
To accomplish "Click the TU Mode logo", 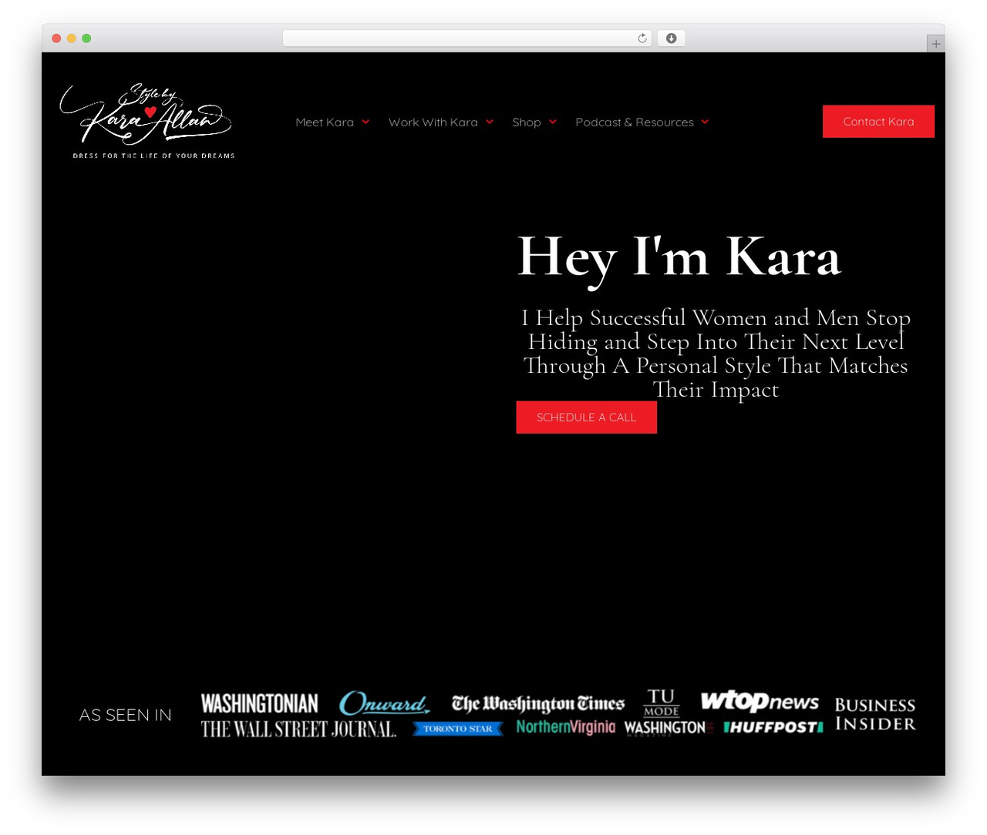I will (661, 703).
